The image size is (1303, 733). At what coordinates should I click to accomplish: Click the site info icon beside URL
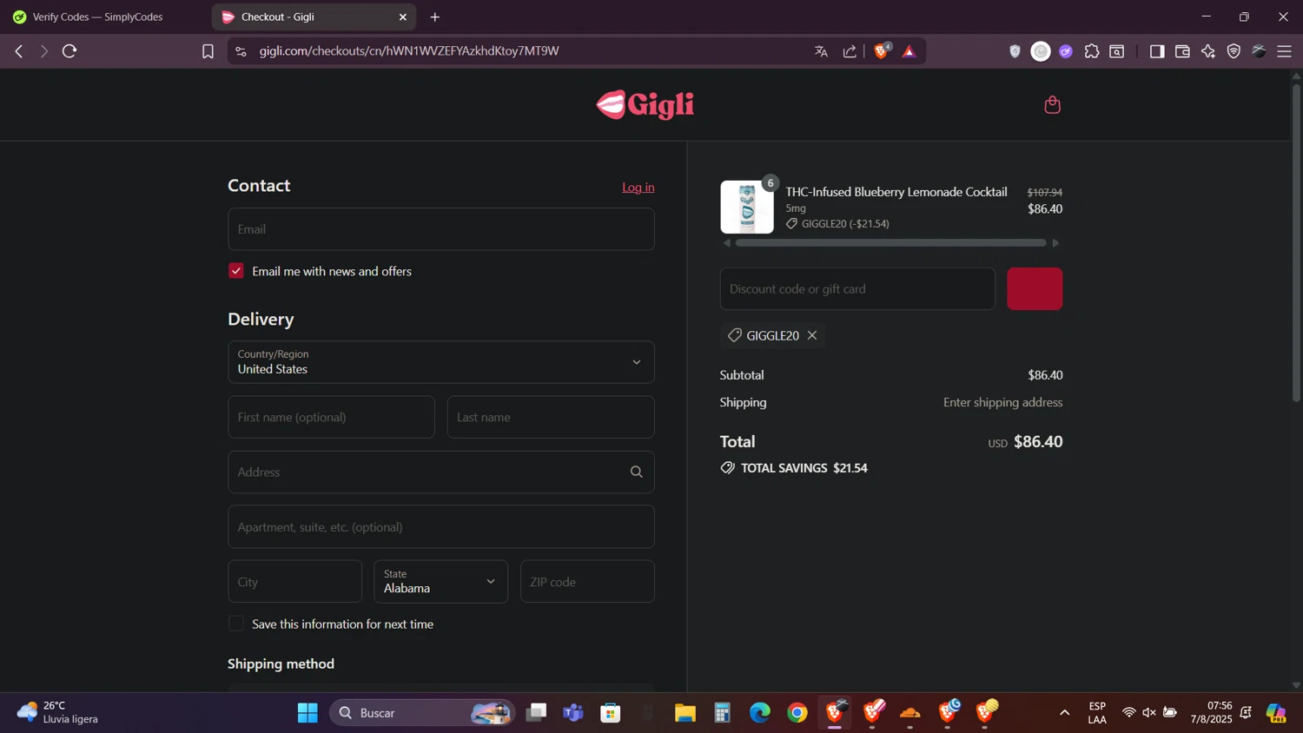click(x=241, y=51)
